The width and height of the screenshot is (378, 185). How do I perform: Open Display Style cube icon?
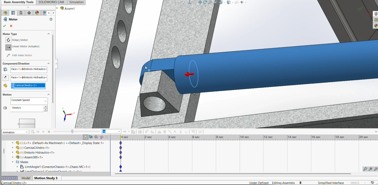pos(228,2)
